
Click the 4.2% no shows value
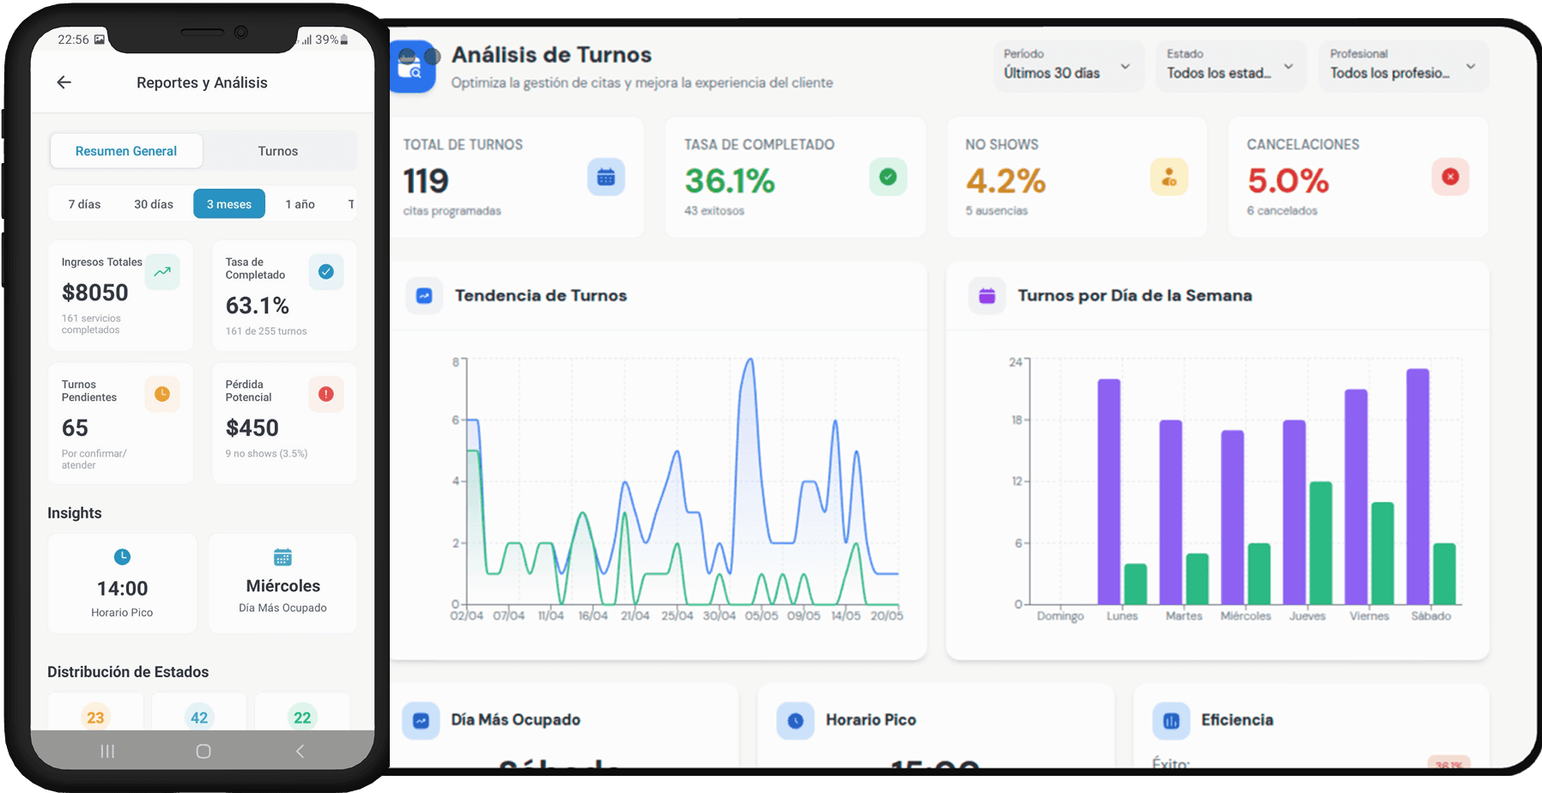(1005, 181)
